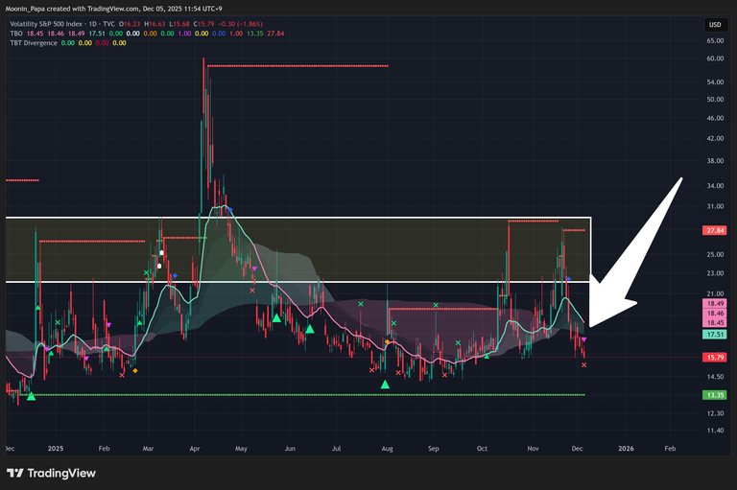737x490 pixels.
Task: Click the red X marker below latest candle
Action: pos(584,364)
